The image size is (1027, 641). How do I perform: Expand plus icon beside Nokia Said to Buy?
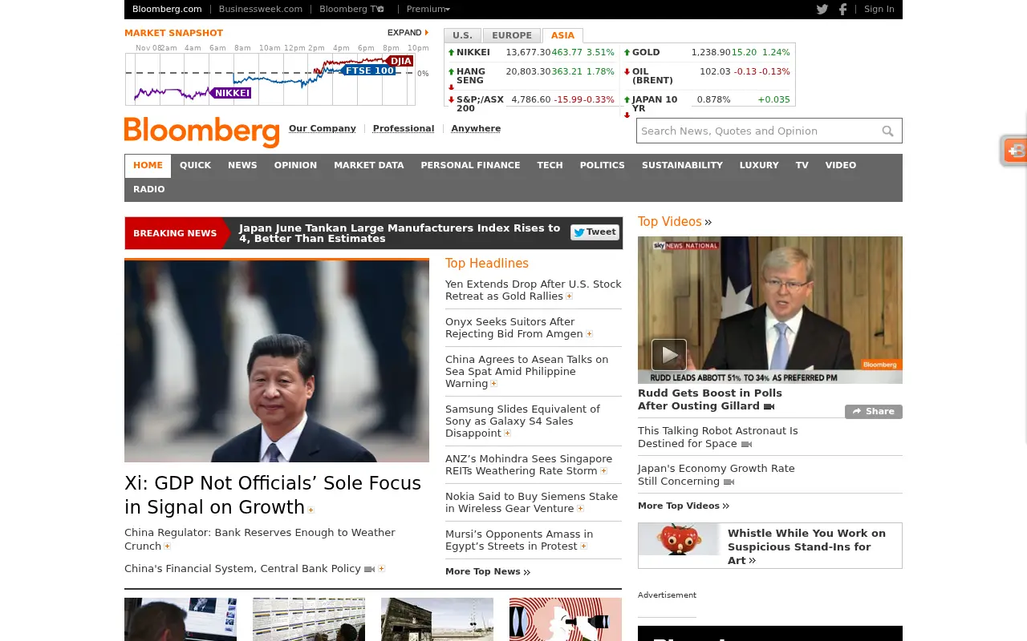coord(581,509)
